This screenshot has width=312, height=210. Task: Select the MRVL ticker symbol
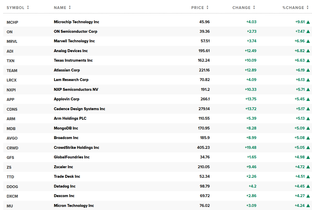pos(12,41)
